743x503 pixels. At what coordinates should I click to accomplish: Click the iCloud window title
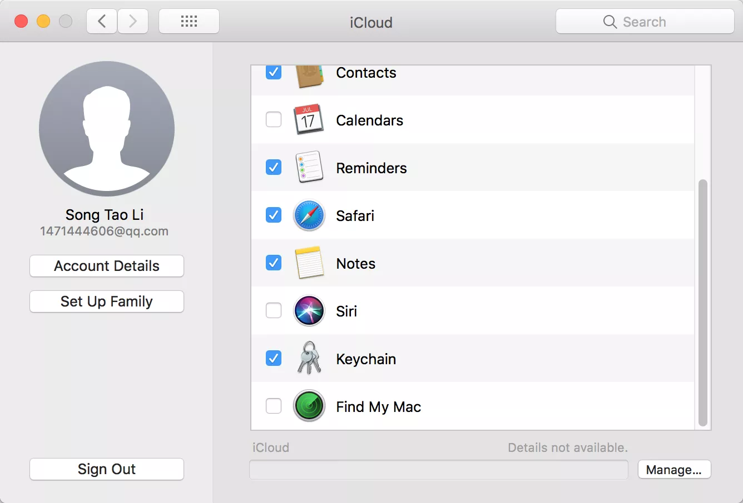click(x=371, y=22)
